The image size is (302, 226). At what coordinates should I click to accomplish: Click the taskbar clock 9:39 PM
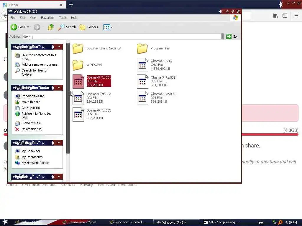coord(291,222)
